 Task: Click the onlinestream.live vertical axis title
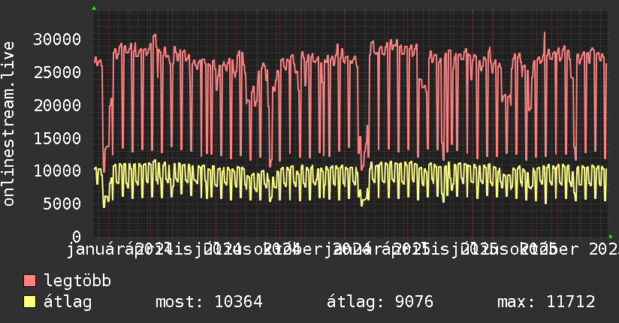(x=9, y=124)
